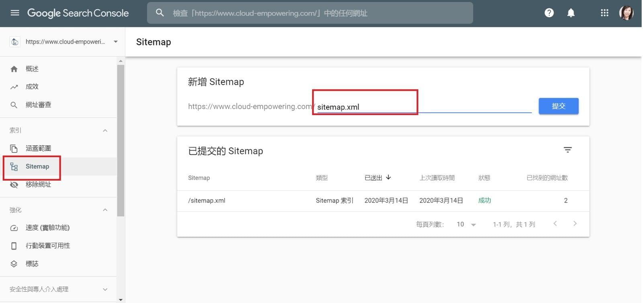Image resolution: width=643 pixels, height=303 pixels.
Task: Open the hamburger main menu
Action: point(15,13)
